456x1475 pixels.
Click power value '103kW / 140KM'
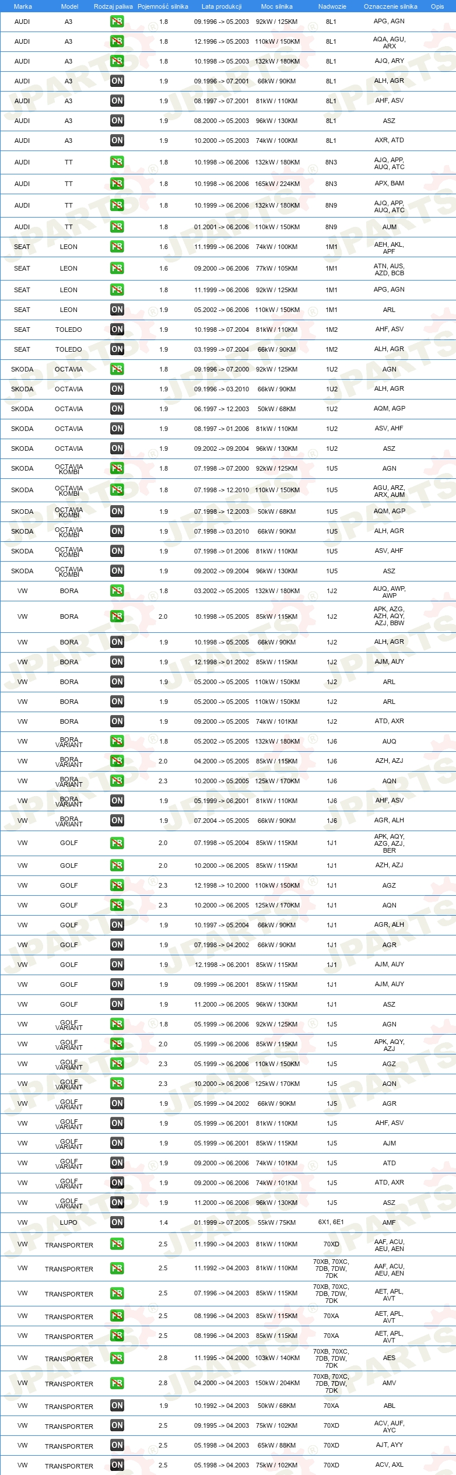point(277,1358)
